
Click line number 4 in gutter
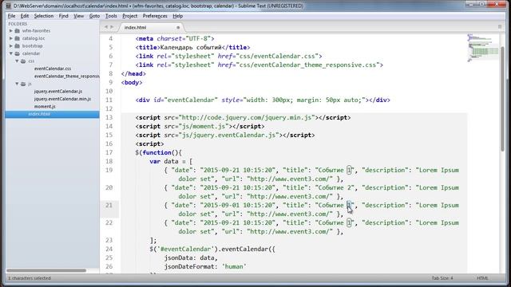[x=111, y=39]
